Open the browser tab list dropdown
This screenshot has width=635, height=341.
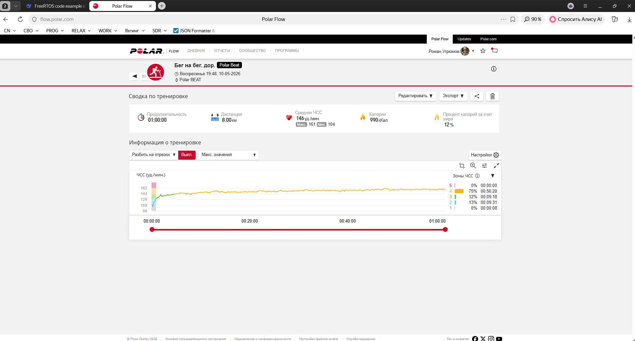click(x=15, y=6)
